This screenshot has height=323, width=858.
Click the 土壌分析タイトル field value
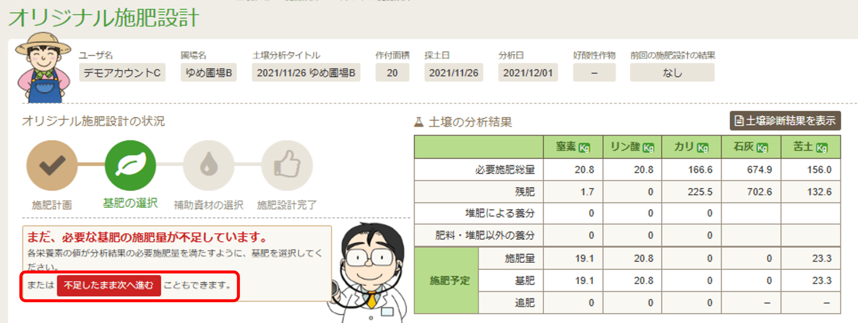click(306, 73)
